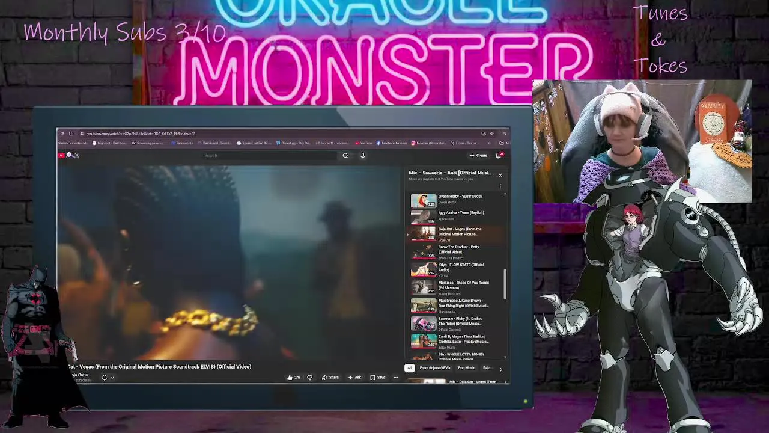Click the Mix - Saweetie - Anti playlist title

[x=449, y=173]
